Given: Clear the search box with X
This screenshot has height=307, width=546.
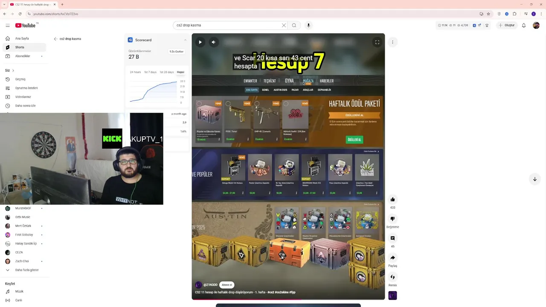Looking at the screenshot, I should 284,25.
